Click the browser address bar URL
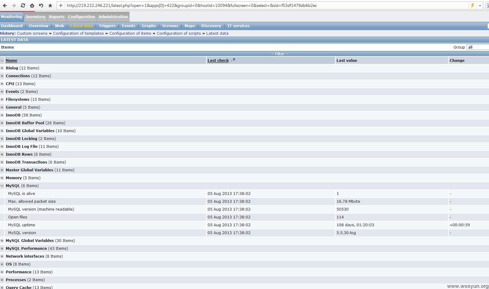This screenshot has width=489, height=289. click(x=192, y=5)
